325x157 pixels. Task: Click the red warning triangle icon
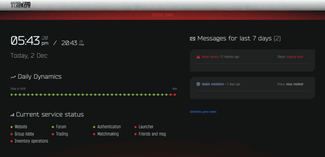(x=198, y=57)
